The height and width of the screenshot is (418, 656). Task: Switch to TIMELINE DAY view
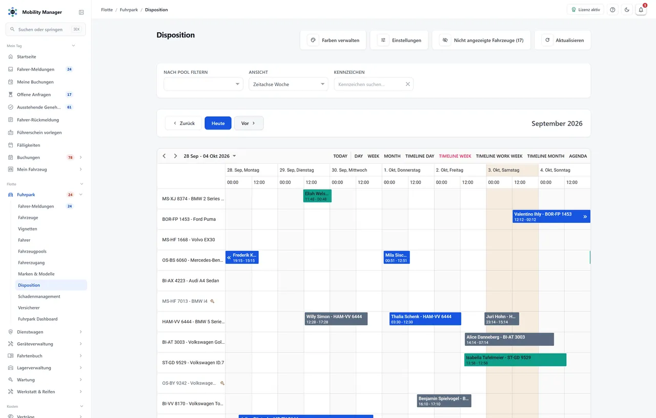tap(420, 156)
